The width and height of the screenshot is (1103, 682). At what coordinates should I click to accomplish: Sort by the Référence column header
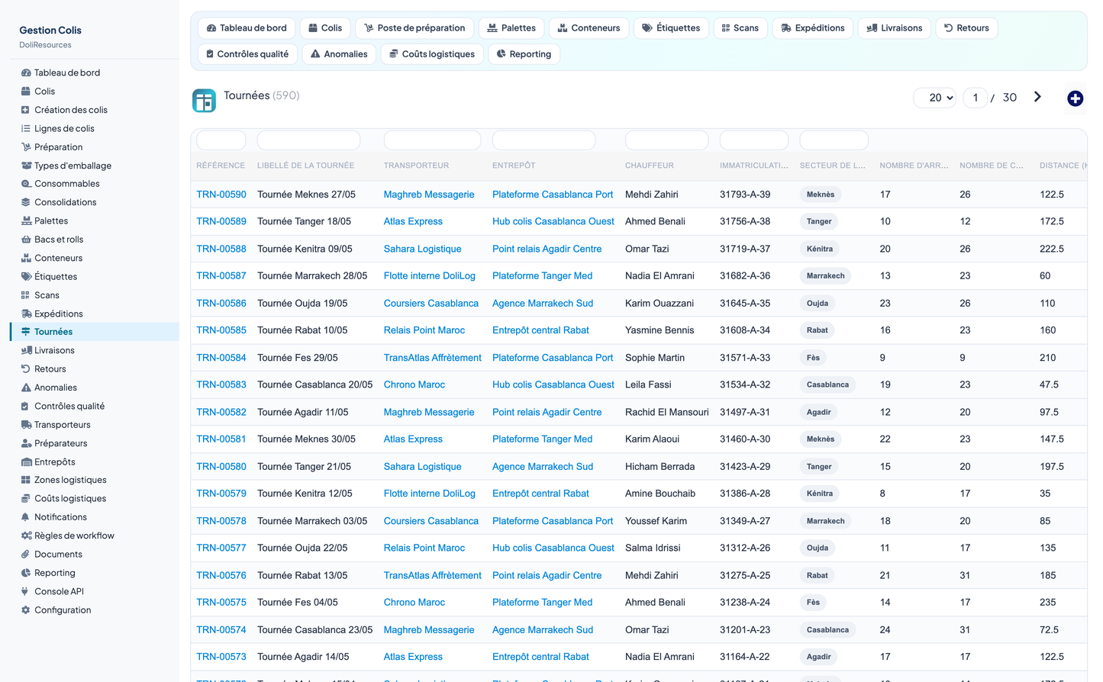pyautogui.click(x=221, y=166)
